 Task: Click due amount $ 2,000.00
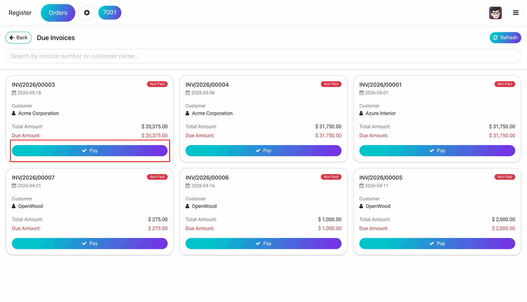503,228
